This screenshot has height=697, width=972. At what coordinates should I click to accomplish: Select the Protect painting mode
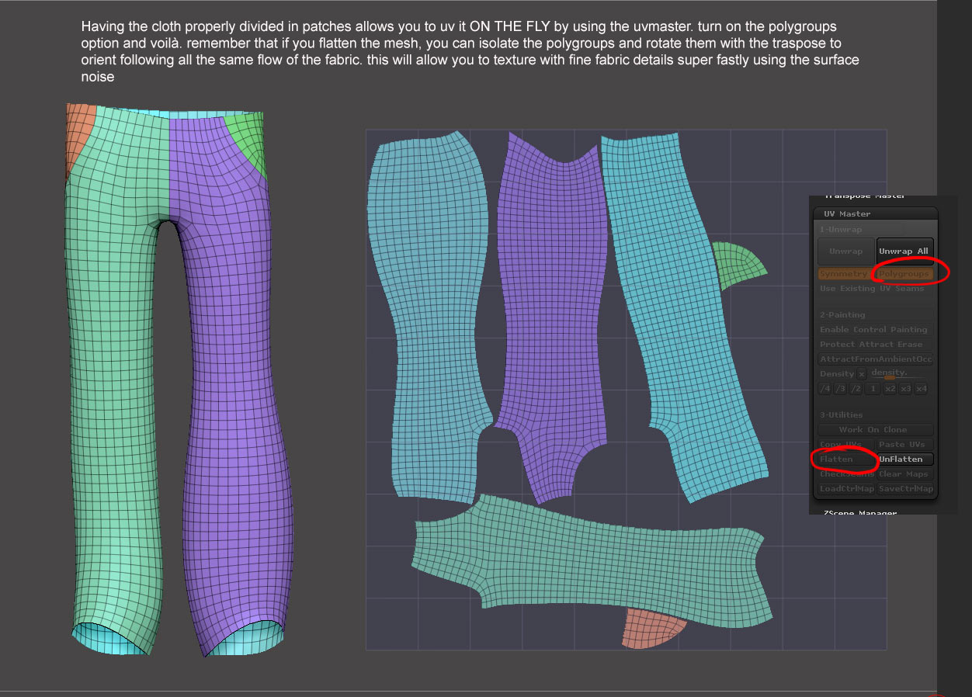pos(836,345)
